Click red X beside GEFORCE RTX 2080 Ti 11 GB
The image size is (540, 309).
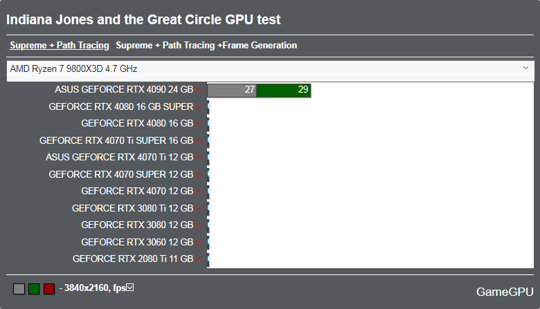point(199,259)
